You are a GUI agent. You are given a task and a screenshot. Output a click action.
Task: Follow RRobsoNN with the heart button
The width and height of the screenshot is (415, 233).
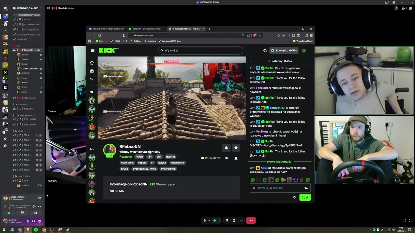click(236, 148)
